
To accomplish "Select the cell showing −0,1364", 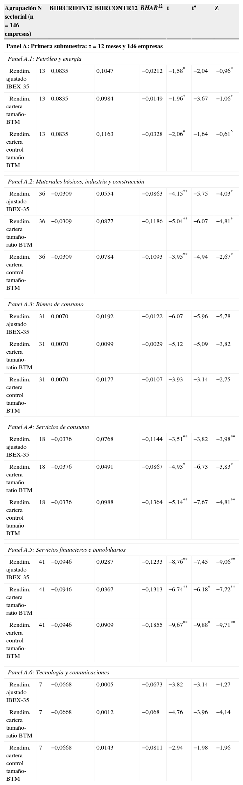I will coord(152,503).
